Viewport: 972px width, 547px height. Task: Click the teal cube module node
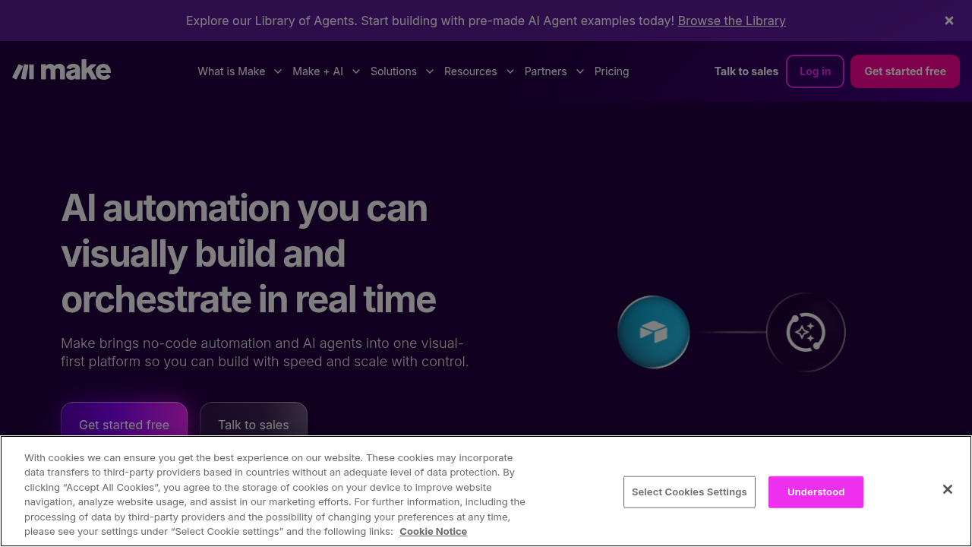(x=653, y=332)
